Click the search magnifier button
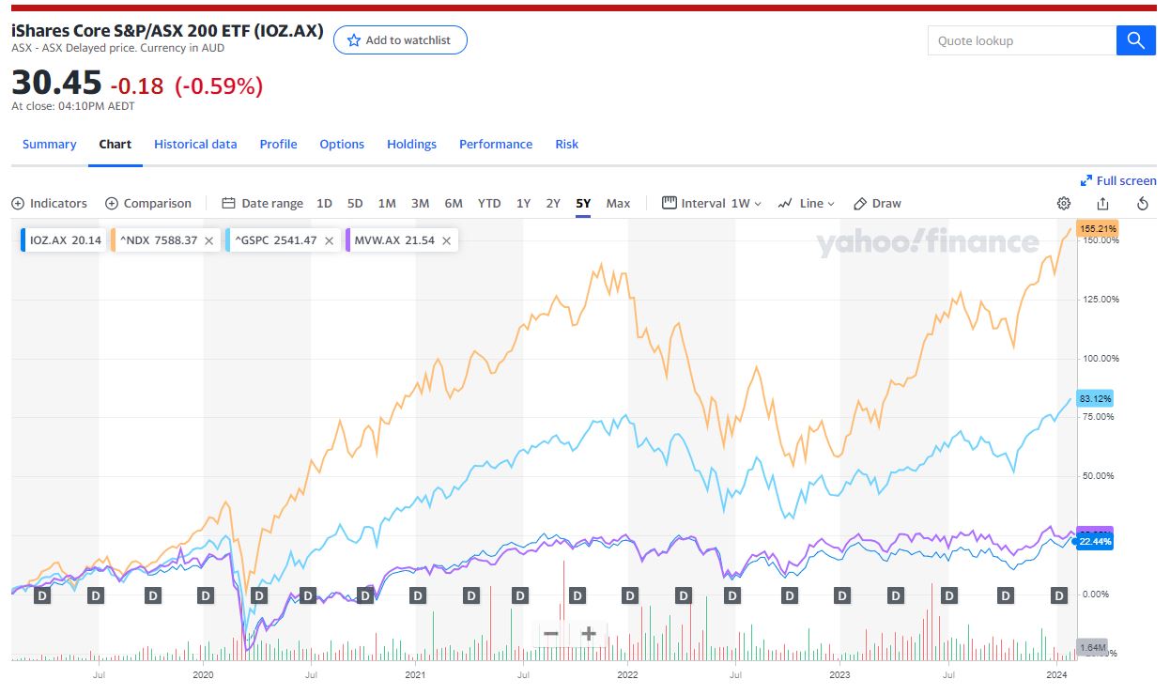1170x695 pixels. pyautogui.click(x=1136, y=40)
